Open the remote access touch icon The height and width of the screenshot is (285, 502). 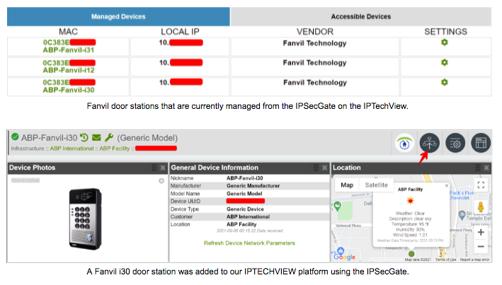tap(404, 143)
